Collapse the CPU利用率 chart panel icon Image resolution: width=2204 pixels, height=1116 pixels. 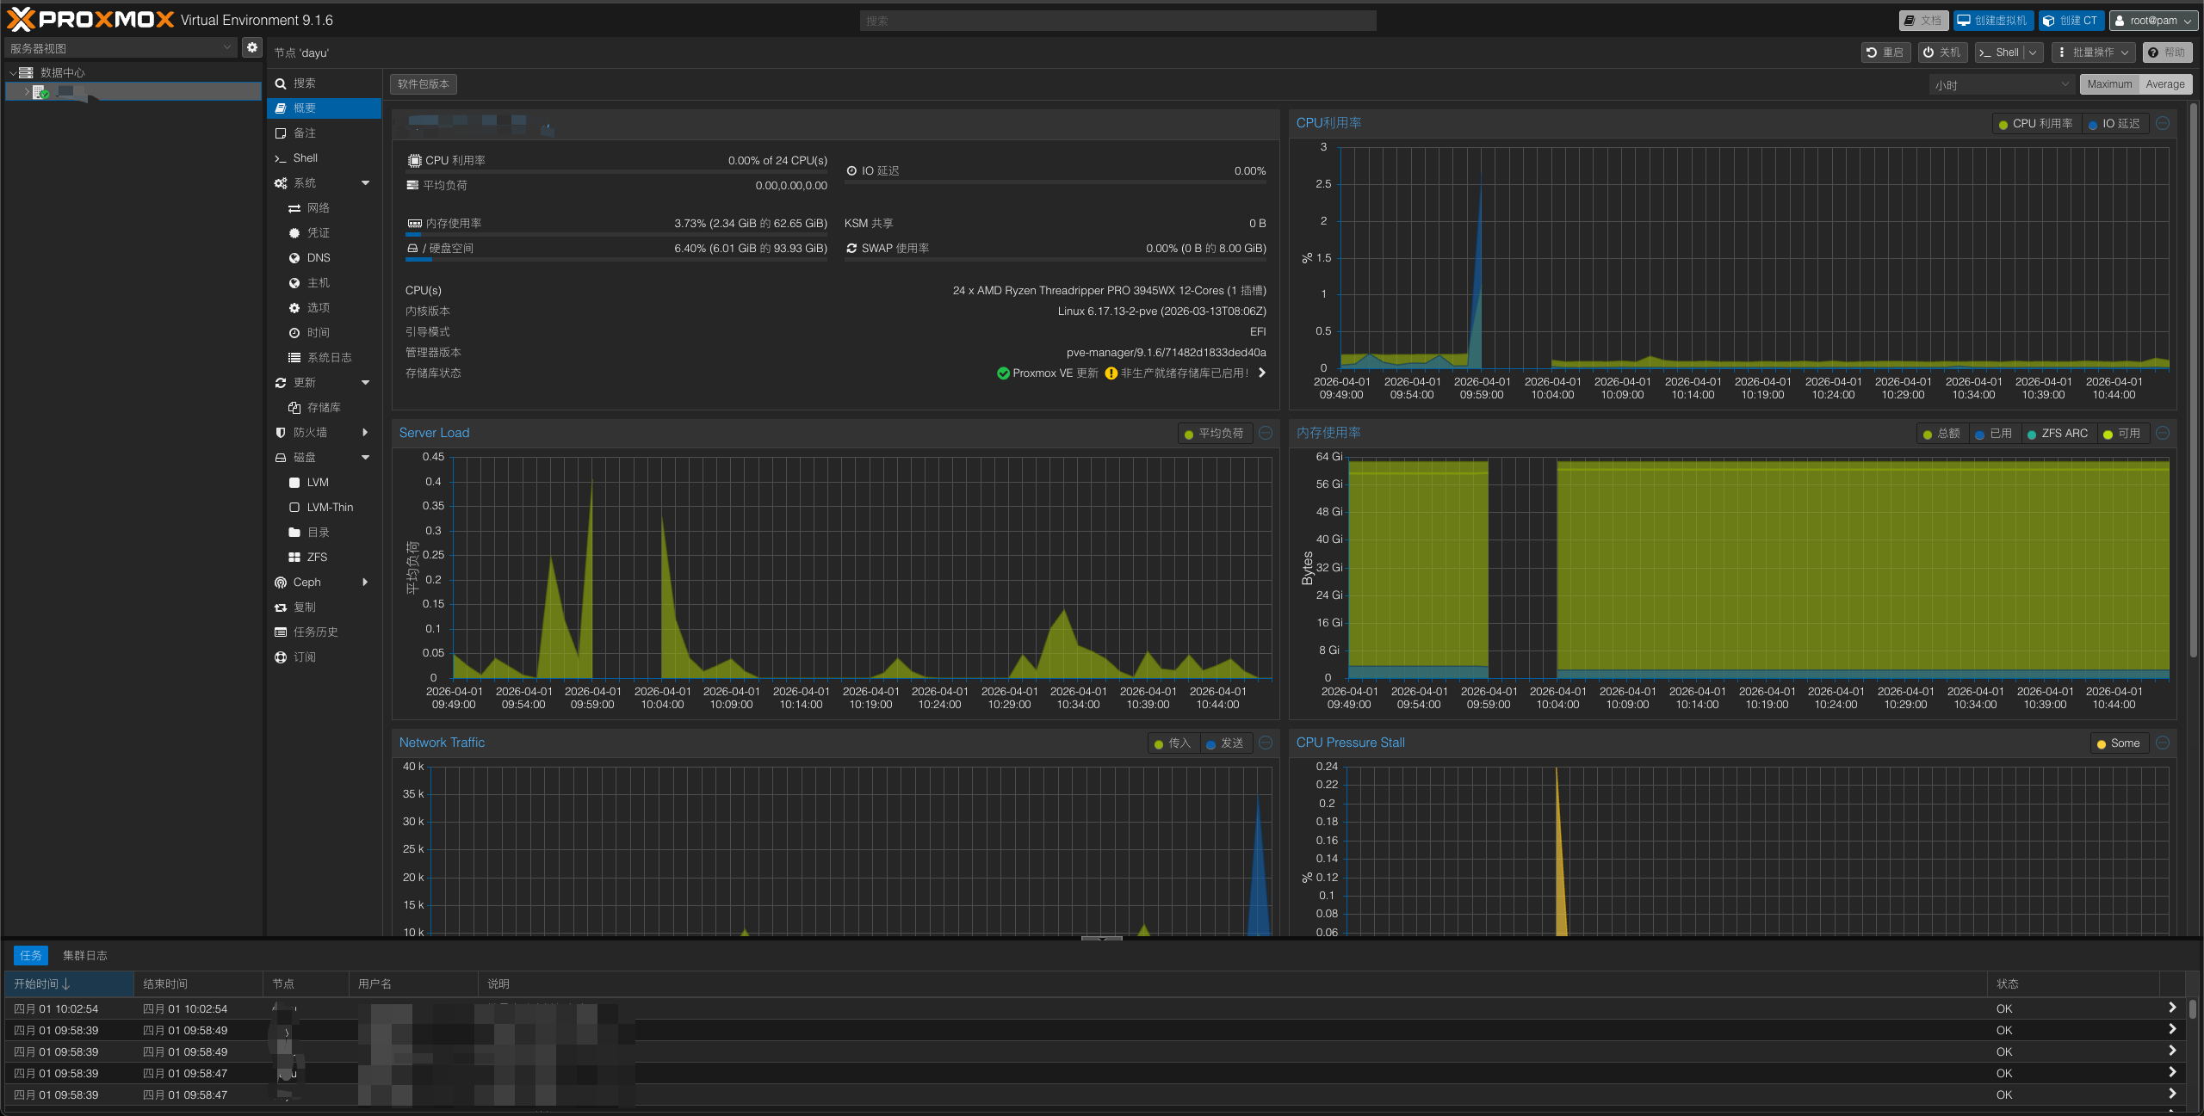pos(2162,124)
